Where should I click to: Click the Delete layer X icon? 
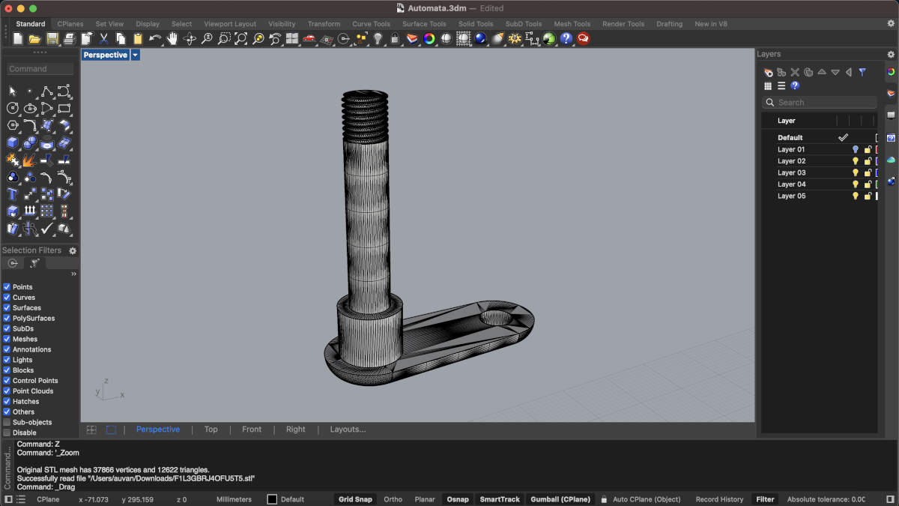tap(795, 73)
